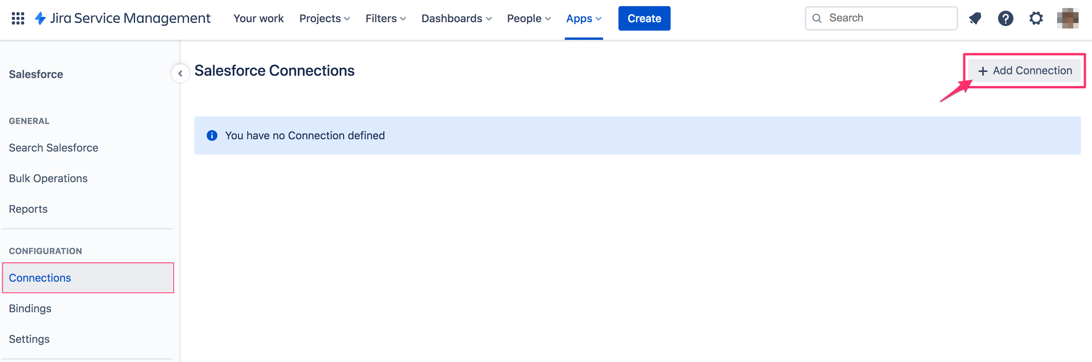
Task: Collapse the Salesforce sidebar with the chevron
Action: click(x=180, y=73)
